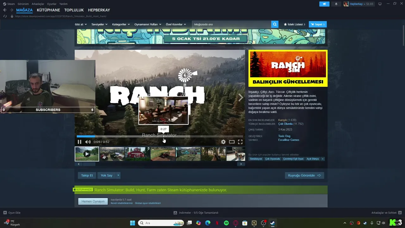The image size is (405, 228).
Task: Open the Görünüm menu
Action: coord(23,4)
